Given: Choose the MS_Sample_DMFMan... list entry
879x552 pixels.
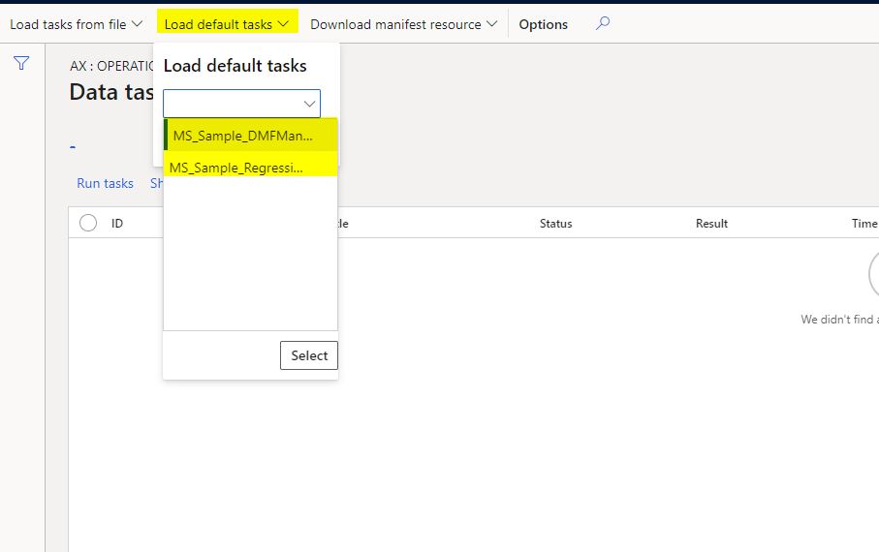Looking at the screenshot, I should pyautogui.click(x=242, y=136).
